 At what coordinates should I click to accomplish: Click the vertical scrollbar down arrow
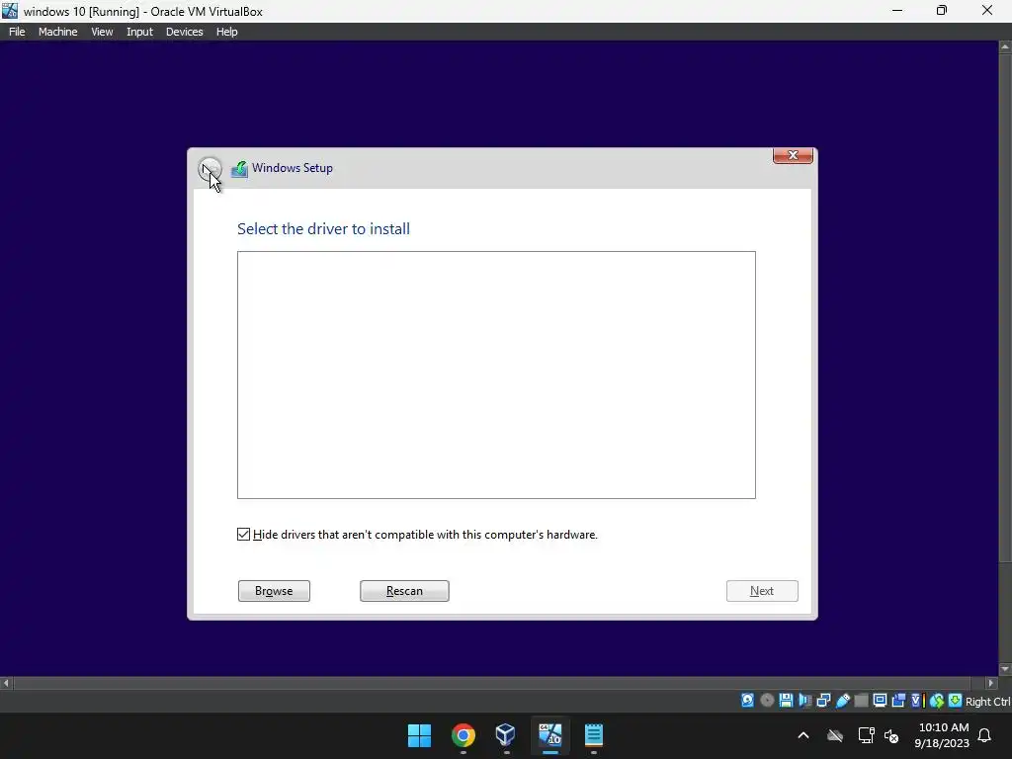[x=1005, y=669]
